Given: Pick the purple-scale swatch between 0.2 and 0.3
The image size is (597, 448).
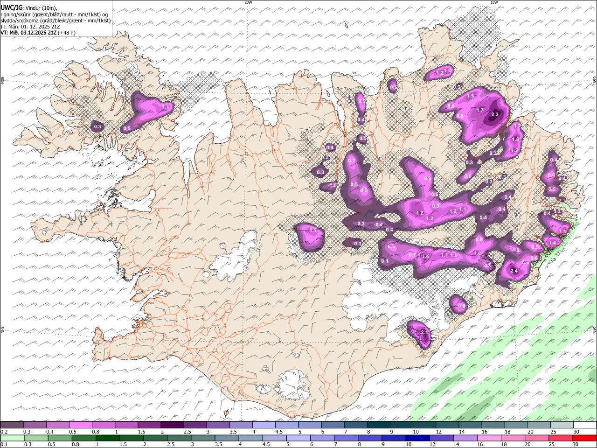Looking at the screenshot, I should click(x=12, y=425).
